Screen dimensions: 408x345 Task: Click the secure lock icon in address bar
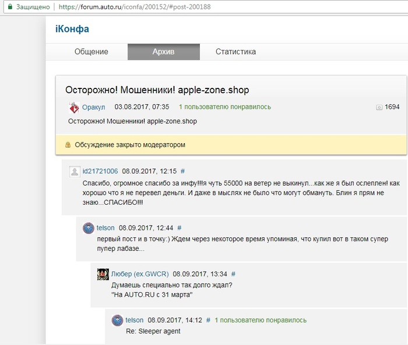[x=10, y=7]
